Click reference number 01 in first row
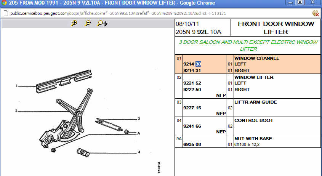The height and width of the screenshot is (176, 322). 179,58
